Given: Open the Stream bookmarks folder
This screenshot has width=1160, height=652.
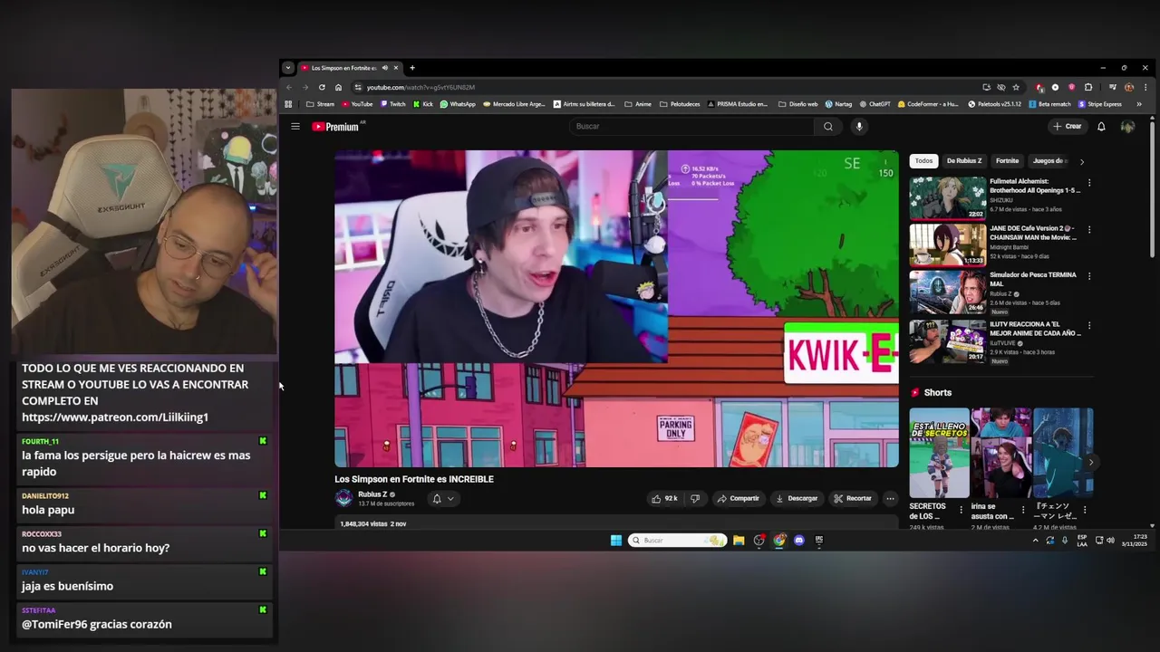Looking at the screenshot, I should point(321,104).
